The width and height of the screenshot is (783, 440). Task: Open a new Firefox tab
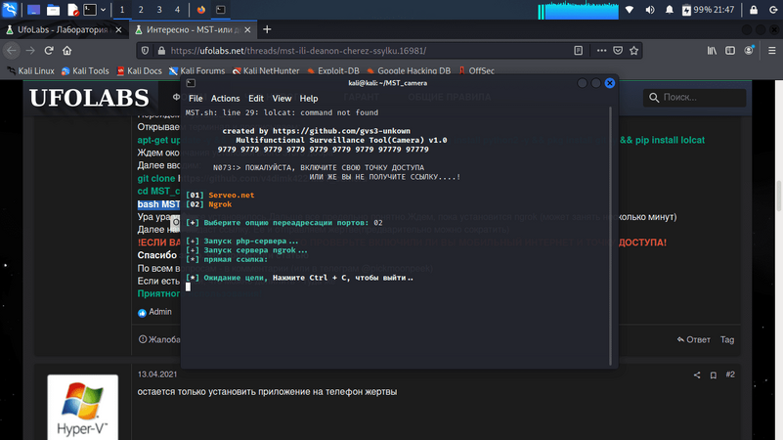[x=267, y=30]
